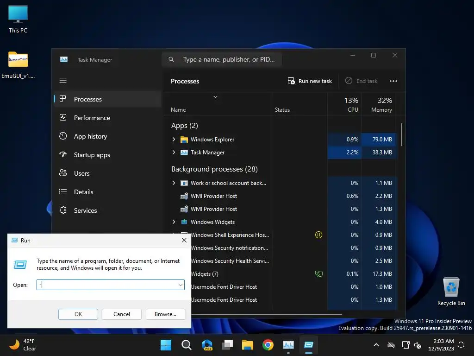This screenshot has height=356, width=474.
Task: Open the Windows Start menu
Action: point(166,345)
